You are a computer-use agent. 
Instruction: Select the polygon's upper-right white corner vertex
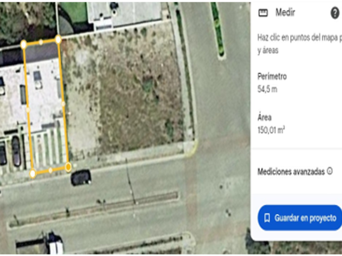58,39
